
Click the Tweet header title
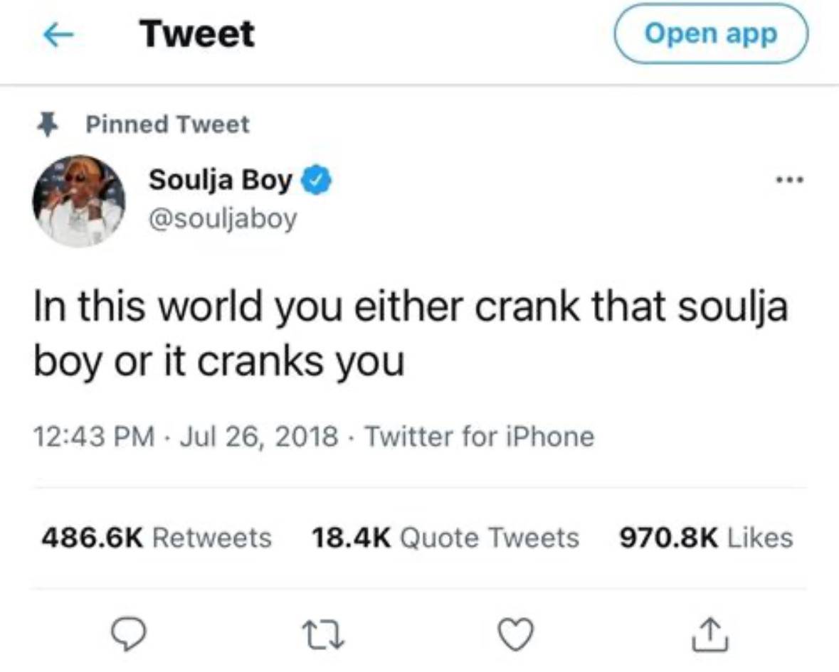pyautogui.click(x=197, y=34)
